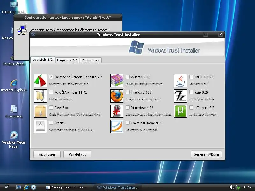
Task: Click the Ext2Ifs drive icon
Action: [x=40, y=126]
